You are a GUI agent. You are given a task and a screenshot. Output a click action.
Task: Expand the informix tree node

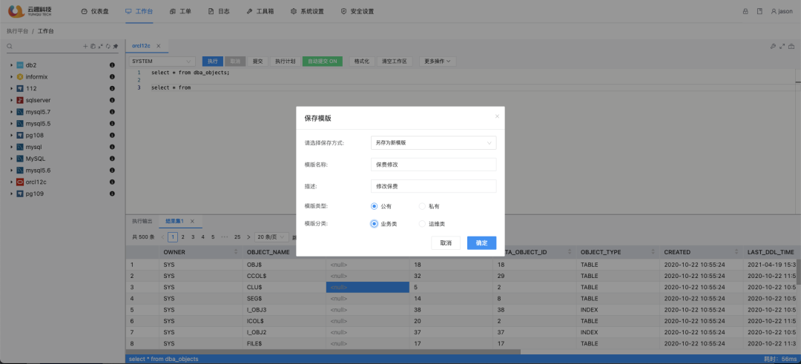[11, 77]
